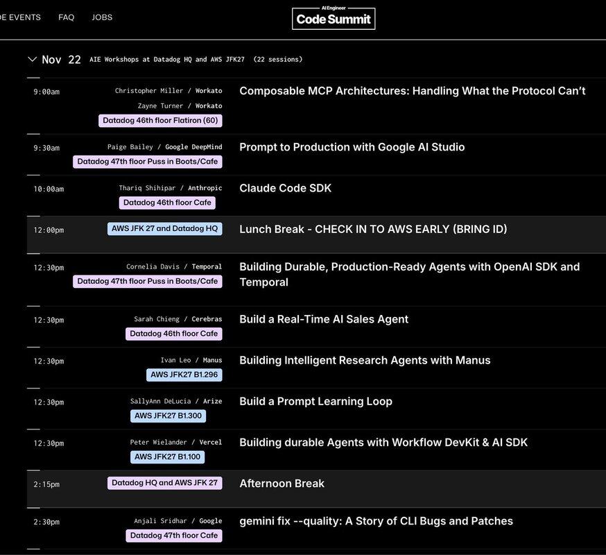Image resolution: width=606 pixels, height=555 pixels.
Task: Select Prompt to Production with Google AI Studio
Action: click(x=352, y=147)
